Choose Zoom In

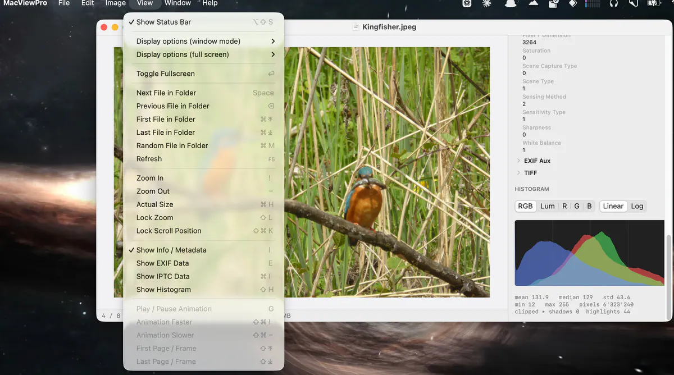tap(204, 178)
